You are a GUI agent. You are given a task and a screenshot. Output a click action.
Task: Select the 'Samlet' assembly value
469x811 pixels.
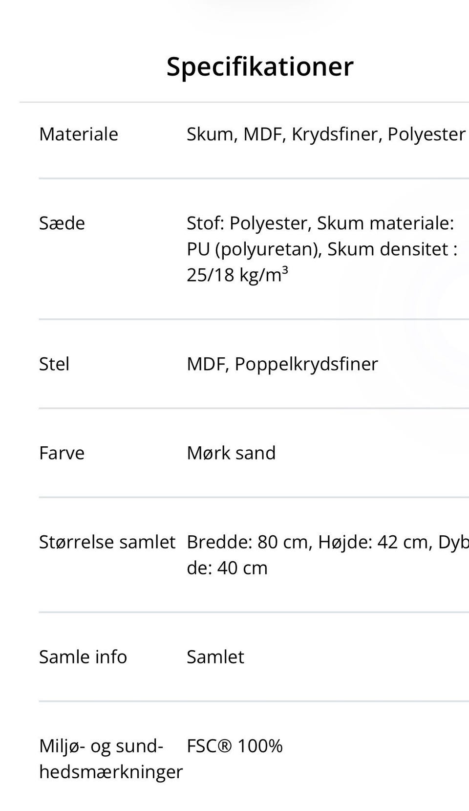[215, 657]
